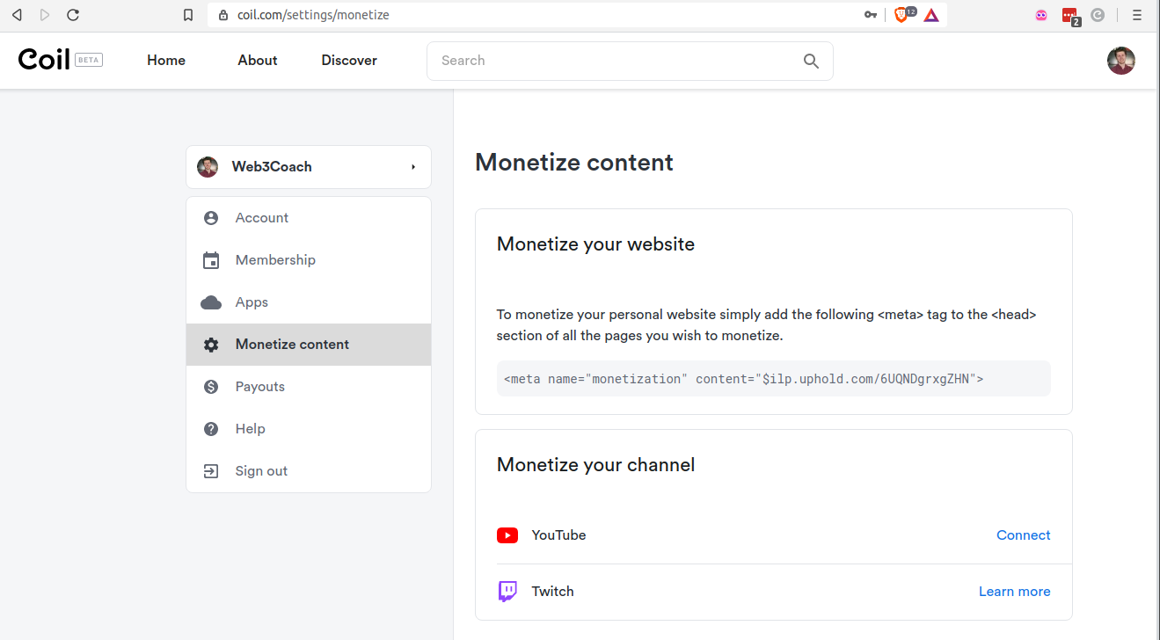Click the YouTube logo icon
1160x640 pixels.
coord(507,535)
